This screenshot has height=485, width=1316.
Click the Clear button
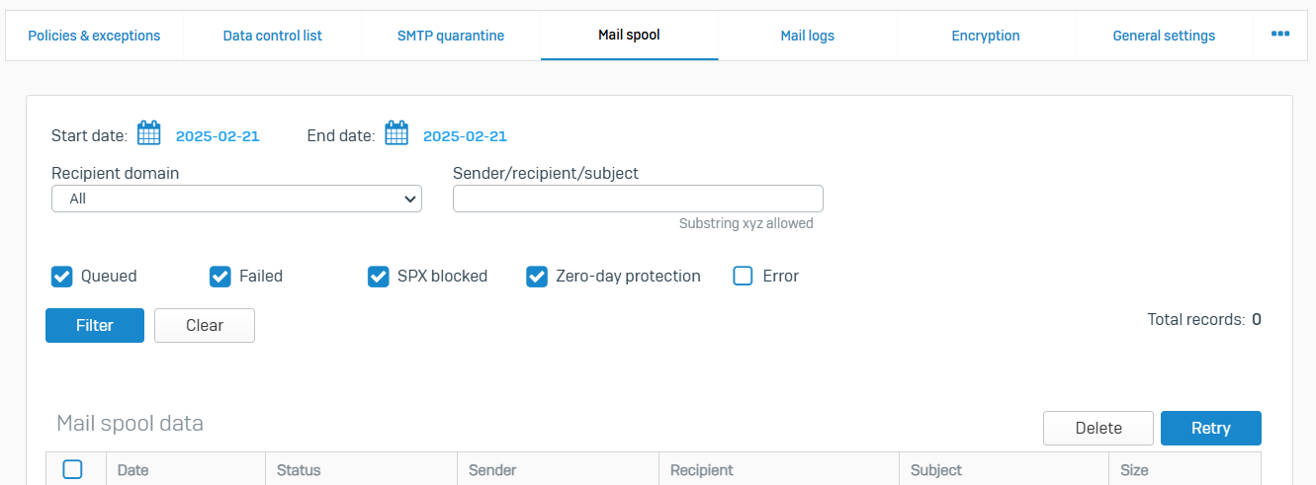205,325
